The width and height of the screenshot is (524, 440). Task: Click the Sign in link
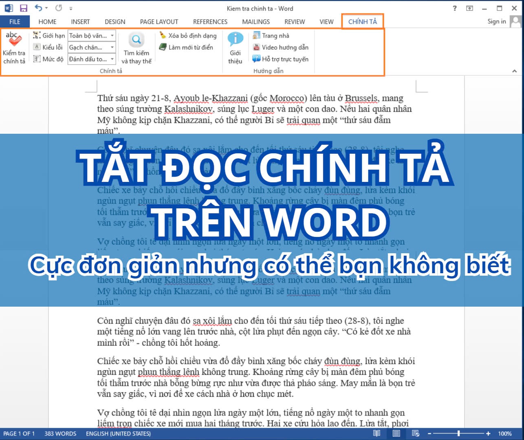point(497,22)
